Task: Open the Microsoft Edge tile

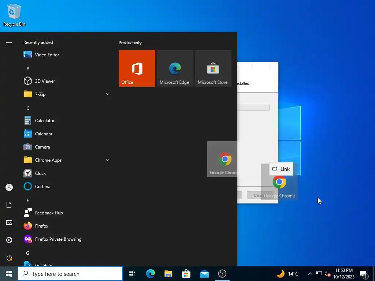Action: point(175,68)
